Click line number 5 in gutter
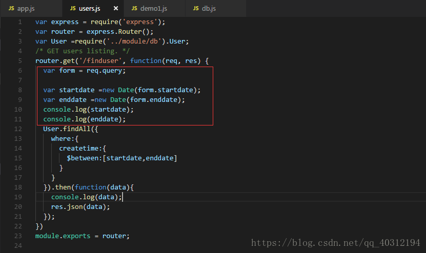 point(20,61)
